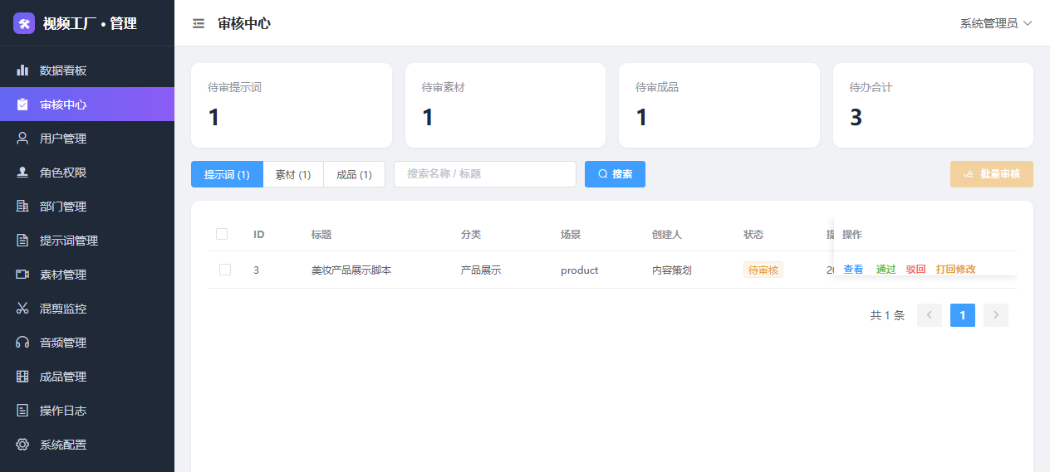This screenshot has width=1050, height=472.
Task: Click the 分类 column header
Action: [471, 235]
